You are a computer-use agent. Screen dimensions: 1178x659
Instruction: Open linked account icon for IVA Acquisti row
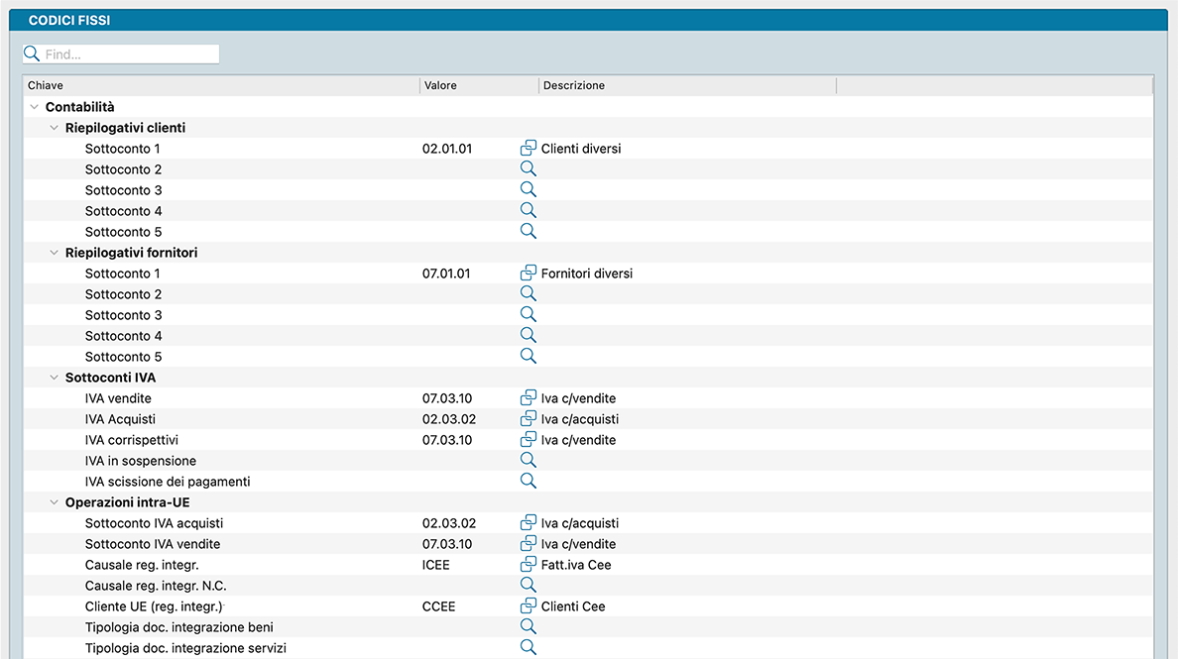[529, 419]
